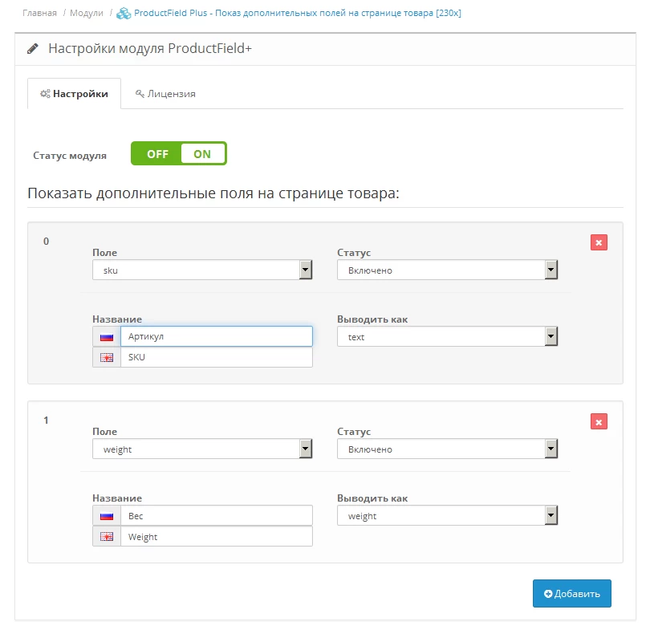Go to Модули in the breadcrumb
The image size is (650, 634).
[86, 14]
